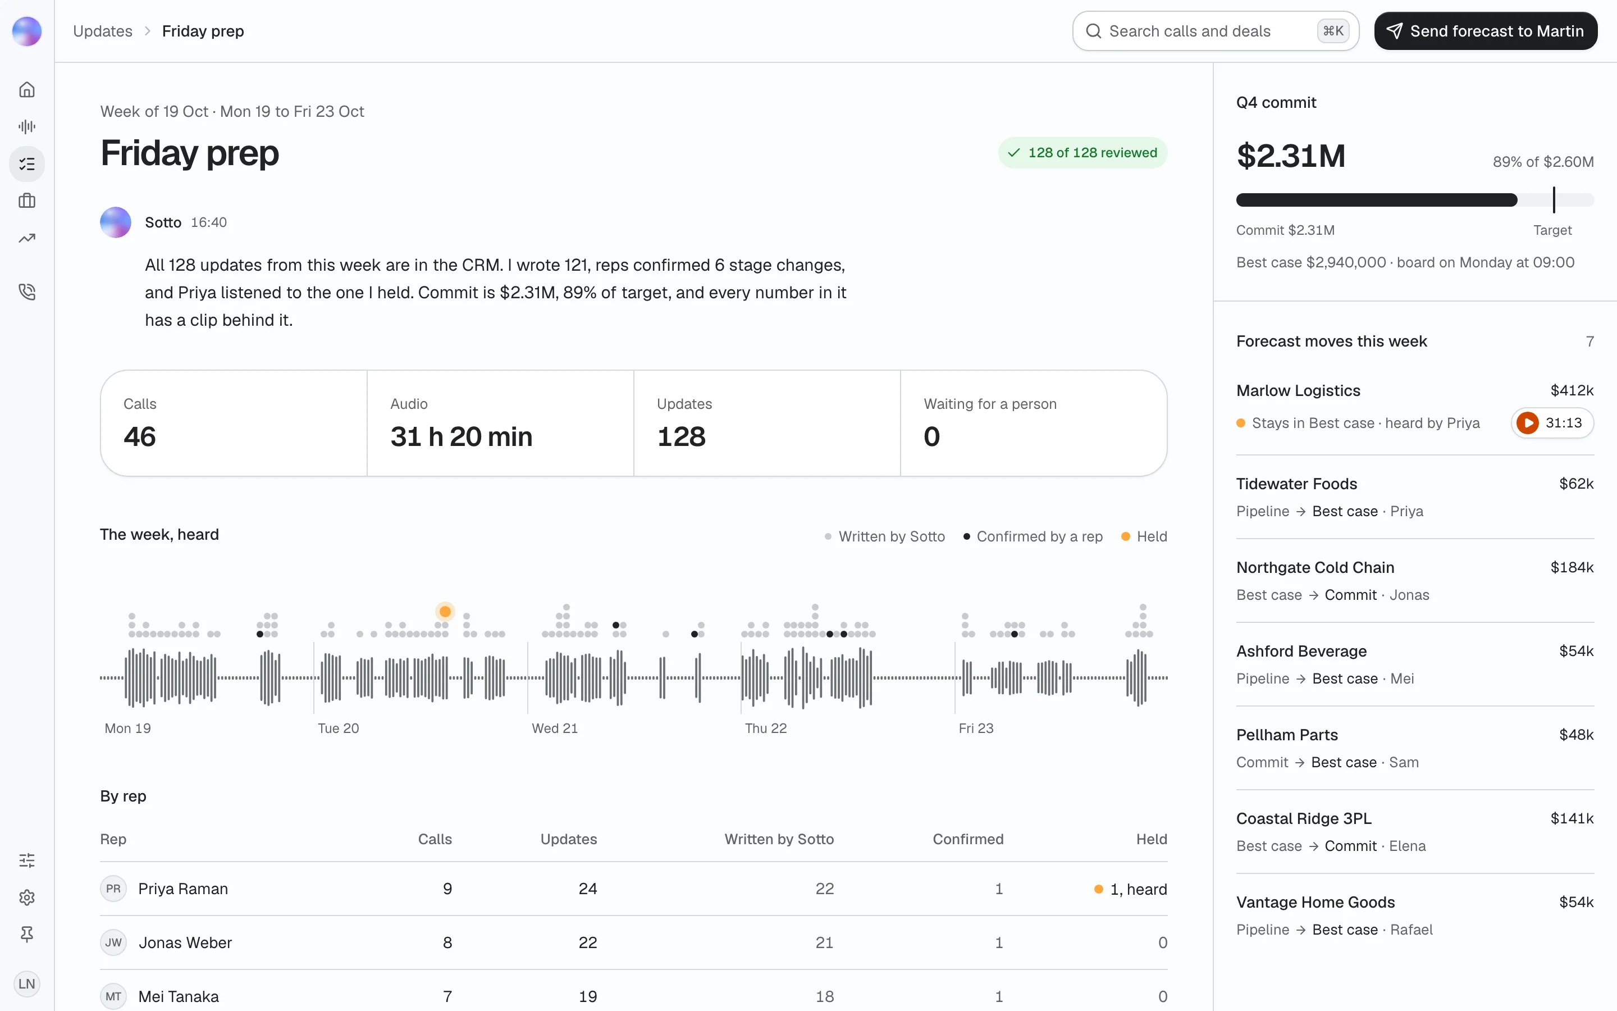Open the Vantage Home Goods forecast move
This screenshot has width=1617, height=1011.
pyautogui.click(x=1414, y=916)
